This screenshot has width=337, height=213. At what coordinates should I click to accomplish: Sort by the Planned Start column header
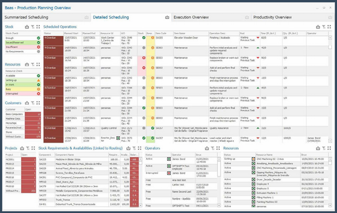click(x=72, y=32)
